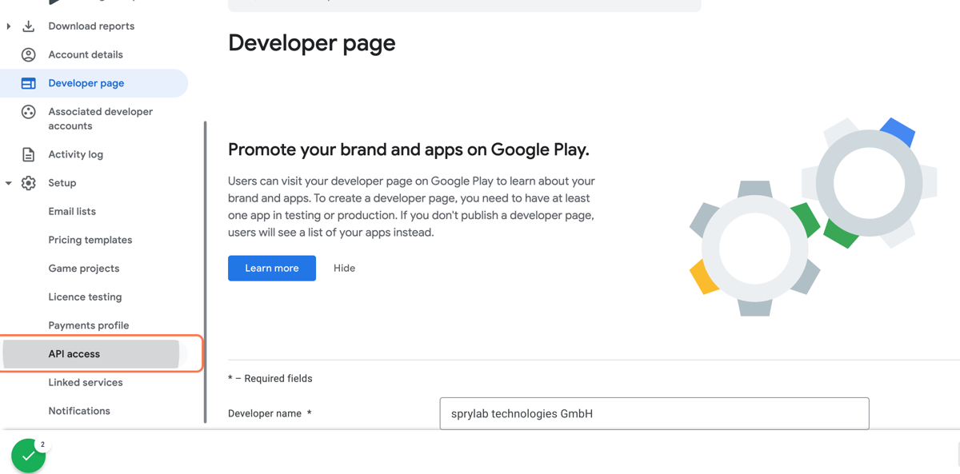
Task: Click the Developer name input field
Action: 654,413
